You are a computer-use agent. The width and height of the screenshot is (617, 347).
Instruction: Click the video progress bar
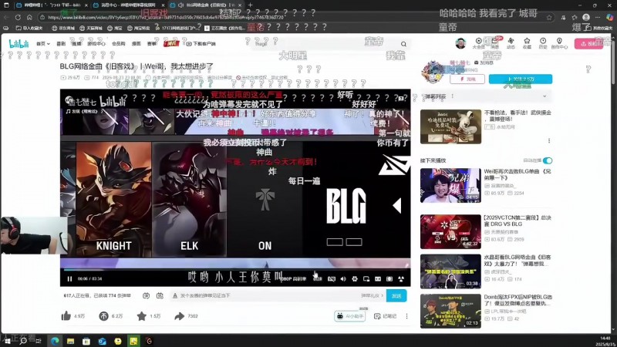(x=235, y=271)
